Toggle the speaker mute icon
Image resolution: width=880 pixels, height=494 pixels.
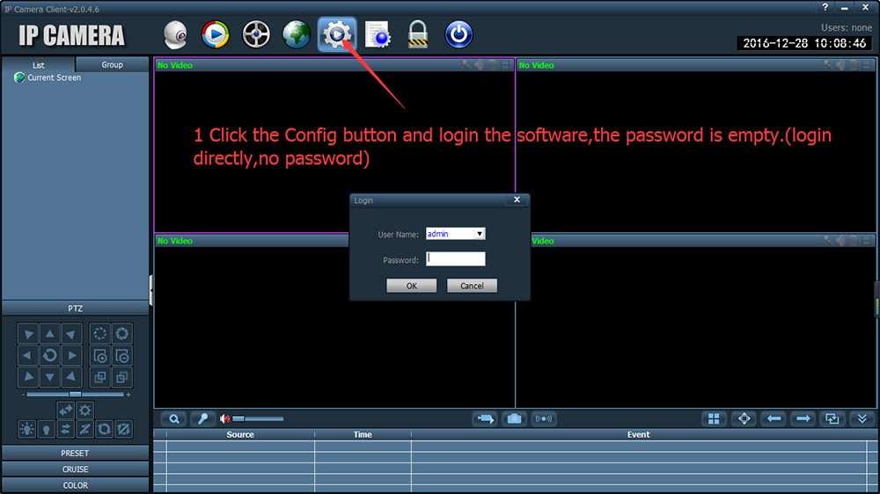[x=225, y=419]
